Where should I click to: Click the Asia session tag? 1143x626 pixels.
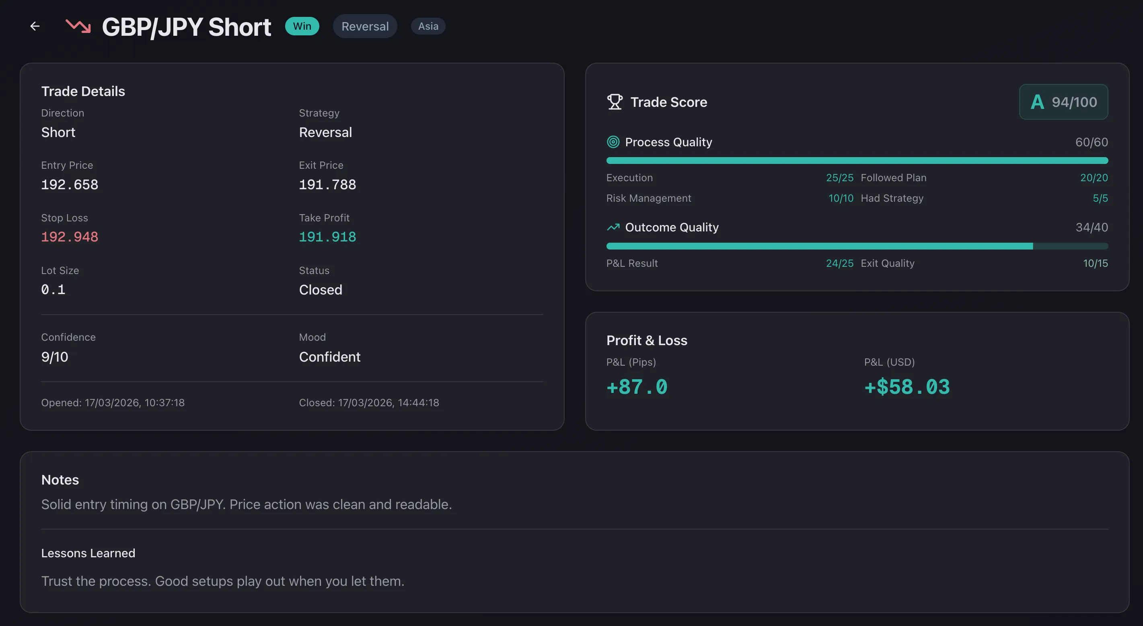(427, 26)
